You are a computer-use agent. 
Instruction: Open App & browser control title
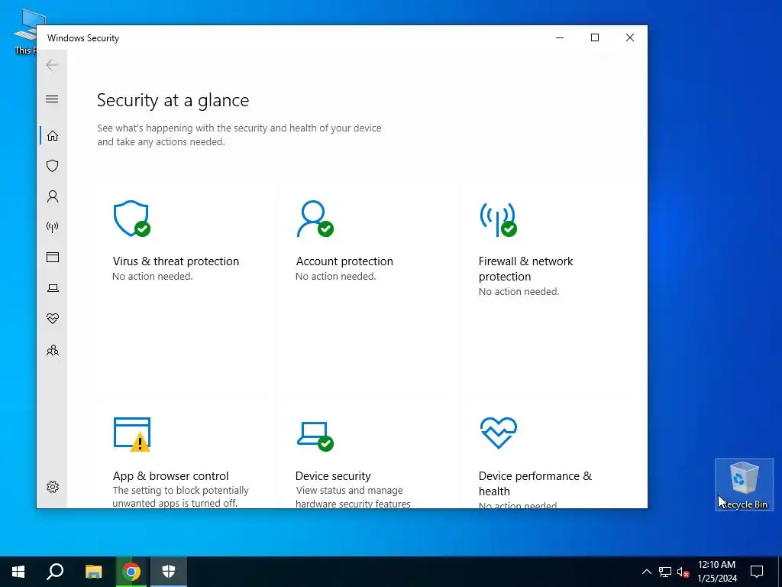(x=170, y=475)
